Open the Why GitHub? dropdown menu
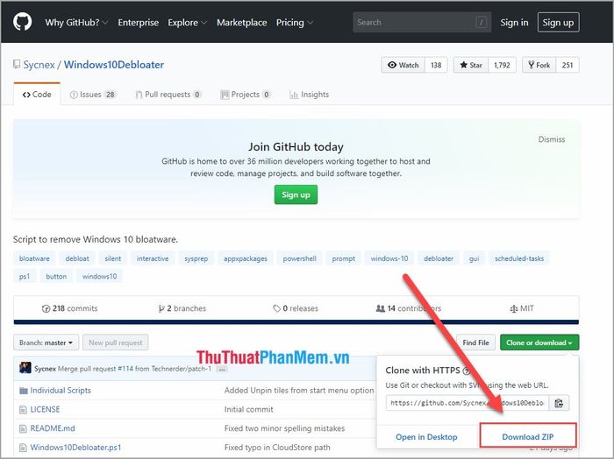This screenshot has width=614, height=459. 76,23
